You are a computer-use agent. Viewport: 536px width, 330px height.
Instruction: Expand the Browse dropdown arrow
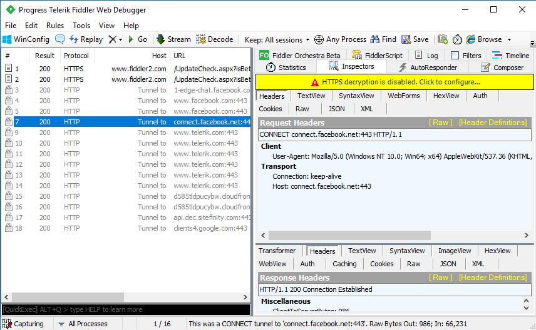point(509,40)
